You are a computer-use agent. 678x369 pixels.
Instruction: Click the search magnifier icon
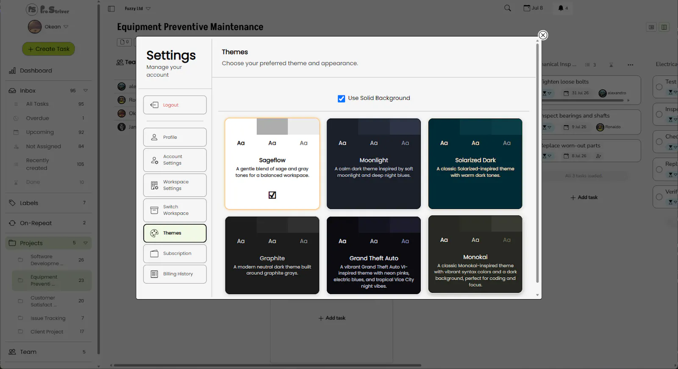pos(507,8)
